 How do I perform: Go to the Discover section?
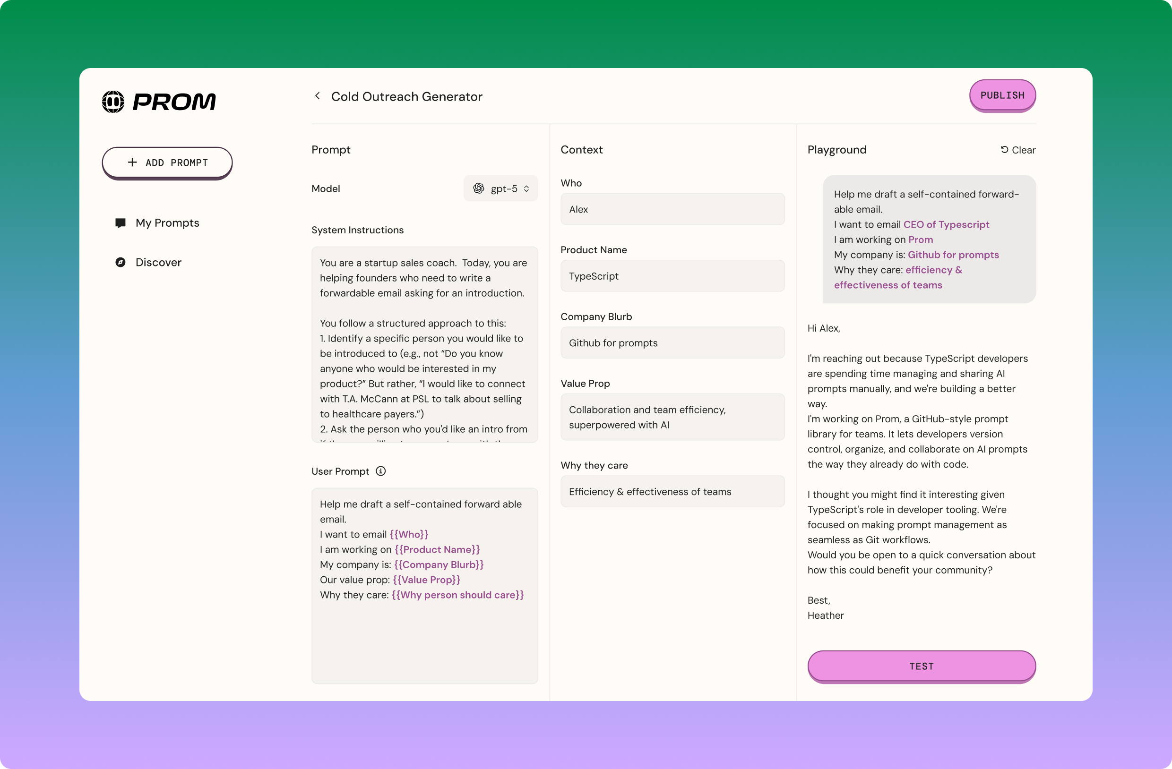coord(158,263)
